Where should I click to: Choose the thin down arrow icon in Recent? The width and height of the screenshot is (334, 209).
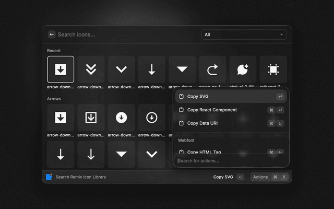coord(152,69)
